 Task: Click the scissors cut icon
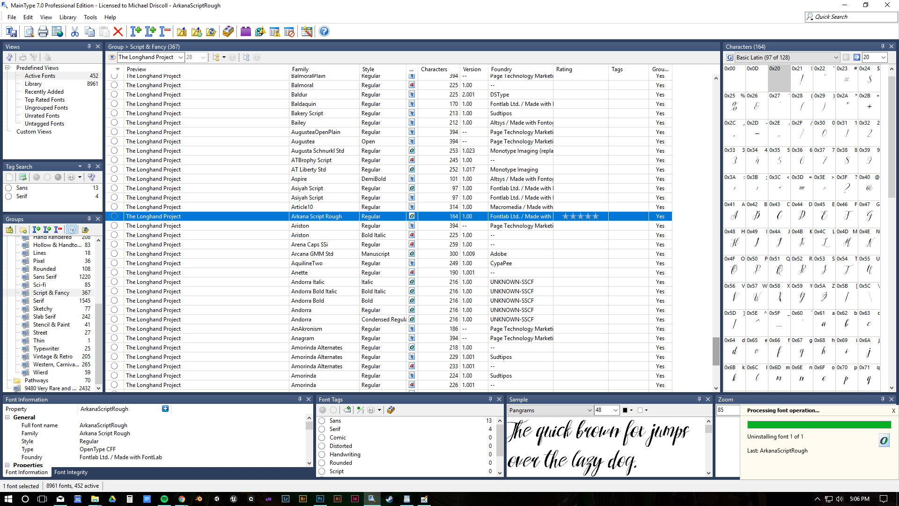[x=75, y=31]
